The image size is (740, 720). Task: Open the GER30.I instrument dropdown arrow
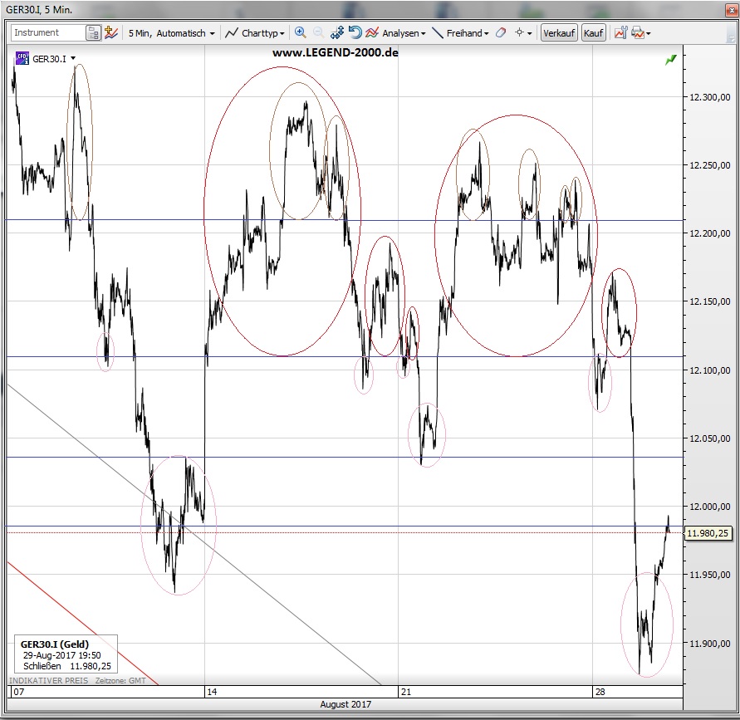(x=74, y=59)
